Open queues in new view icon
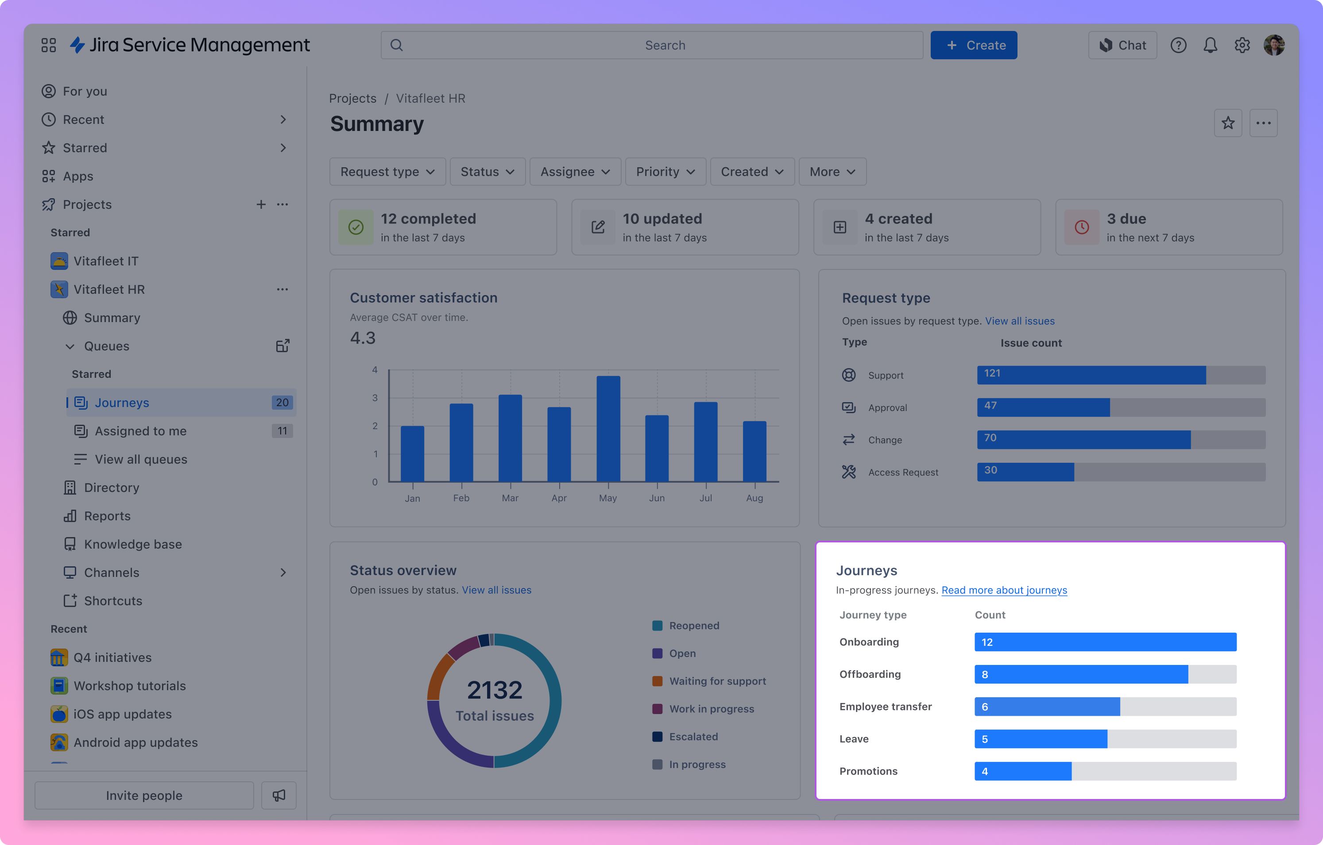Viewport: 1323px width, 845px height. [x=282, y=346]
